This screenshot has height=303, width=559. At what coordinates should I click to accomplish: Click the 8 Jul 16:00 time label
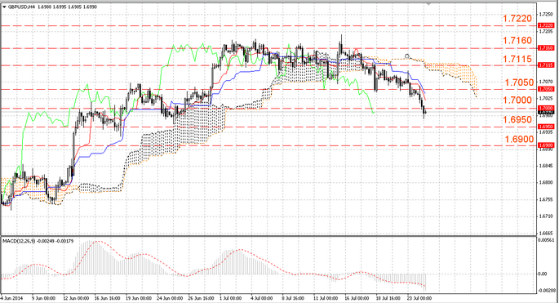(294, 298)
